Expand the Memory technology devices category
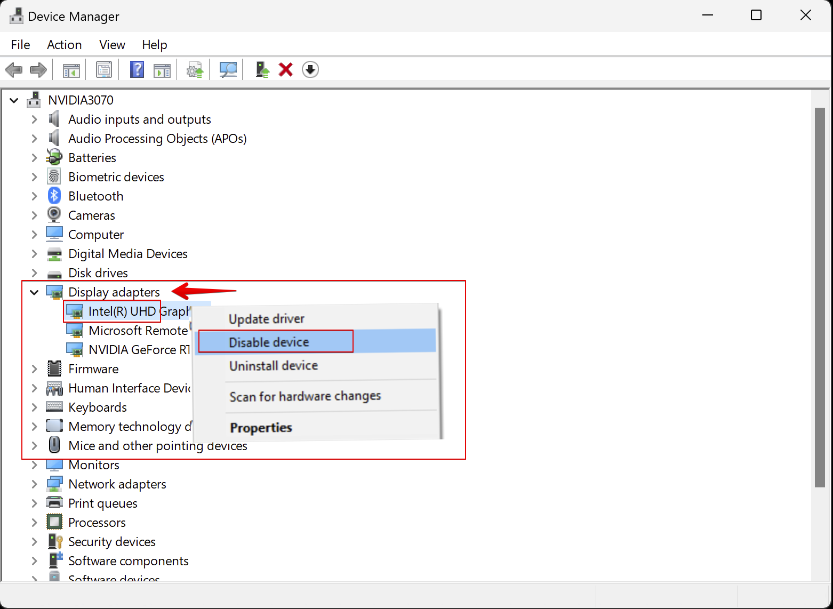This screenshot has width=833, height=609. [x=34, y=426]
